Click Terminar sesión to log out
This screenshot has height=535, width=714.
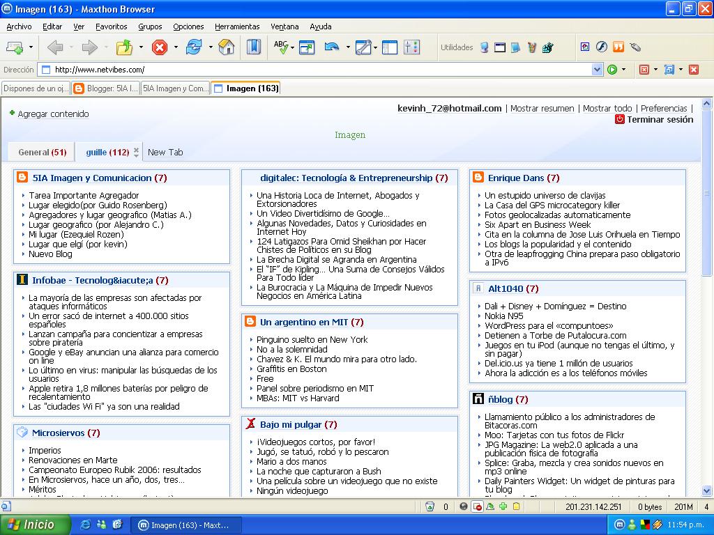coord(660,119)
